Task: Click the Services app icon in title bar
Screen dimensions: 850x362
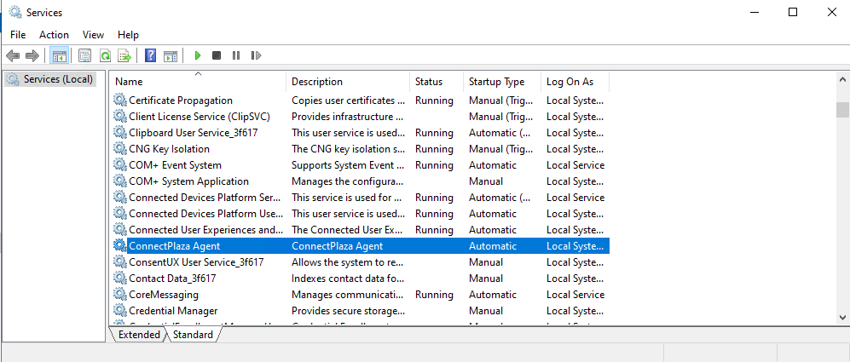Action: (x=15, y=12)
